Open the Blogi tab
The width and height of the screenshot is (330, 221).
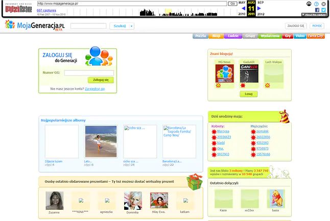(216, 36)
